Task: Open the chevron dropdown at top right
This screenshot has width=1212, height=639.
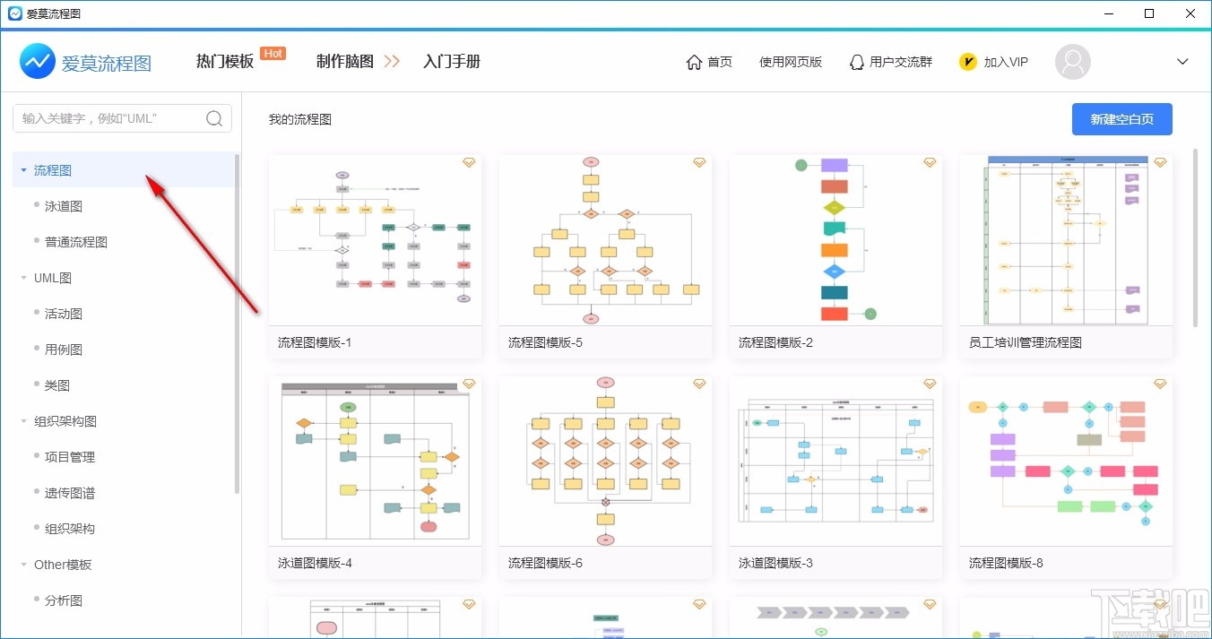Action: click(1182, 61)
